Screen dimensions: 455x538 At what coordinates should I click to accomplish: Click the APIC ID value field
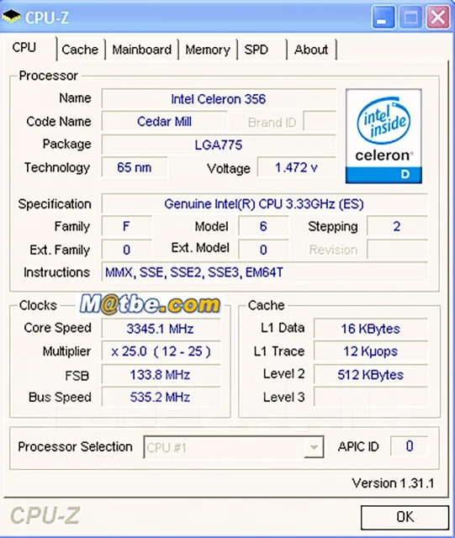[409, 446]
